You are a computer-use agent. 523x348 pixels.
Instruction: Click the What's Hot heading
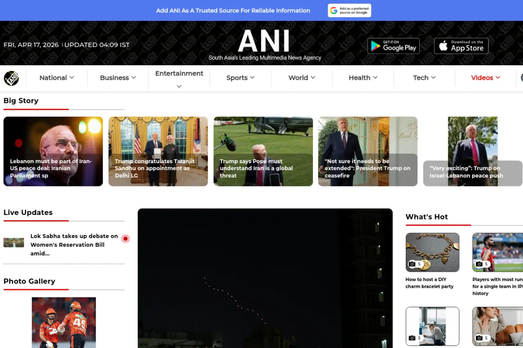pos(427,217)
